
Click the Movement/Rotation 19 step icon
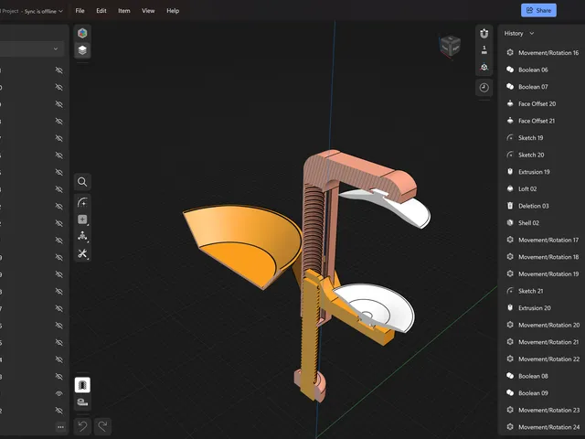coord(510,273)
